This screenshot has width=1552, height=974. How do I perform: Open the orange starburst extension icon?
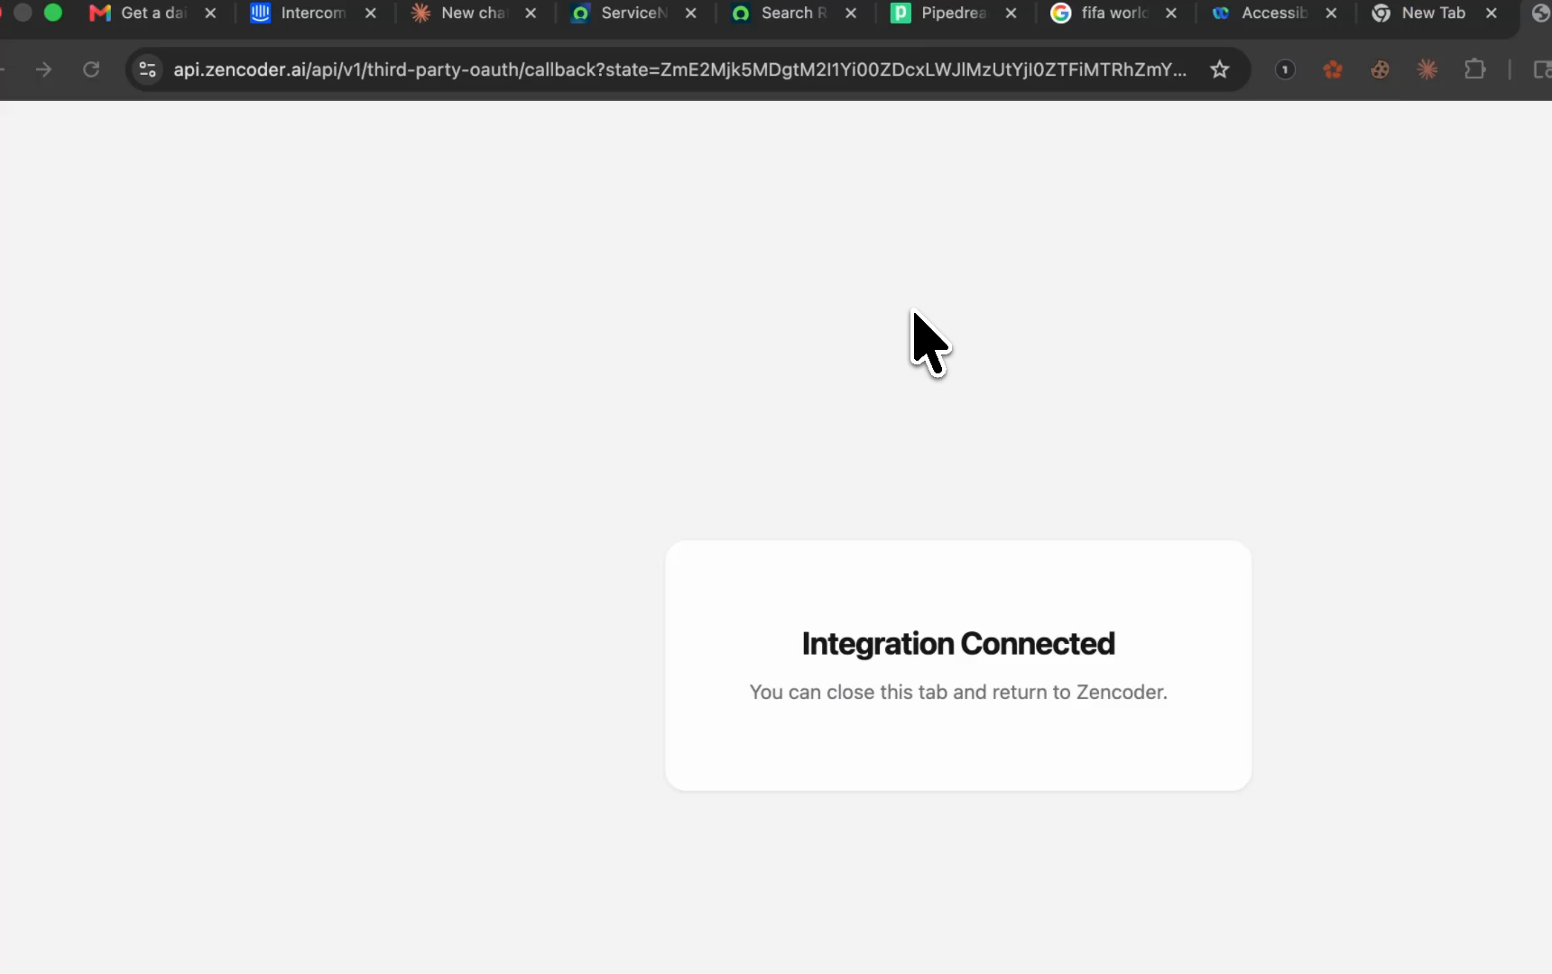pos(1427,69)
